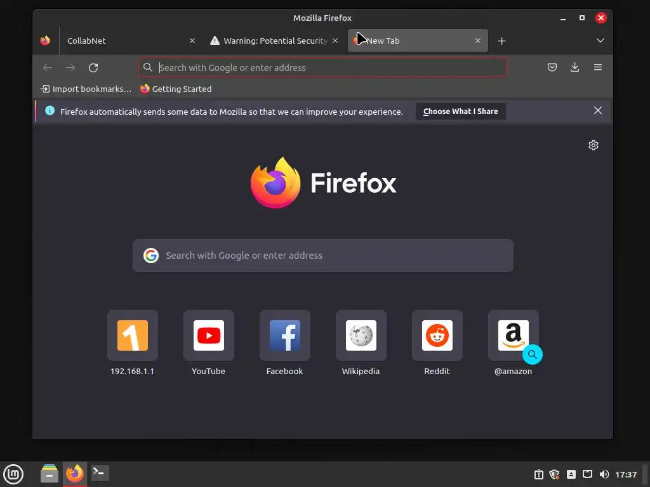Open the Downloads panel

tap(574, 67)
